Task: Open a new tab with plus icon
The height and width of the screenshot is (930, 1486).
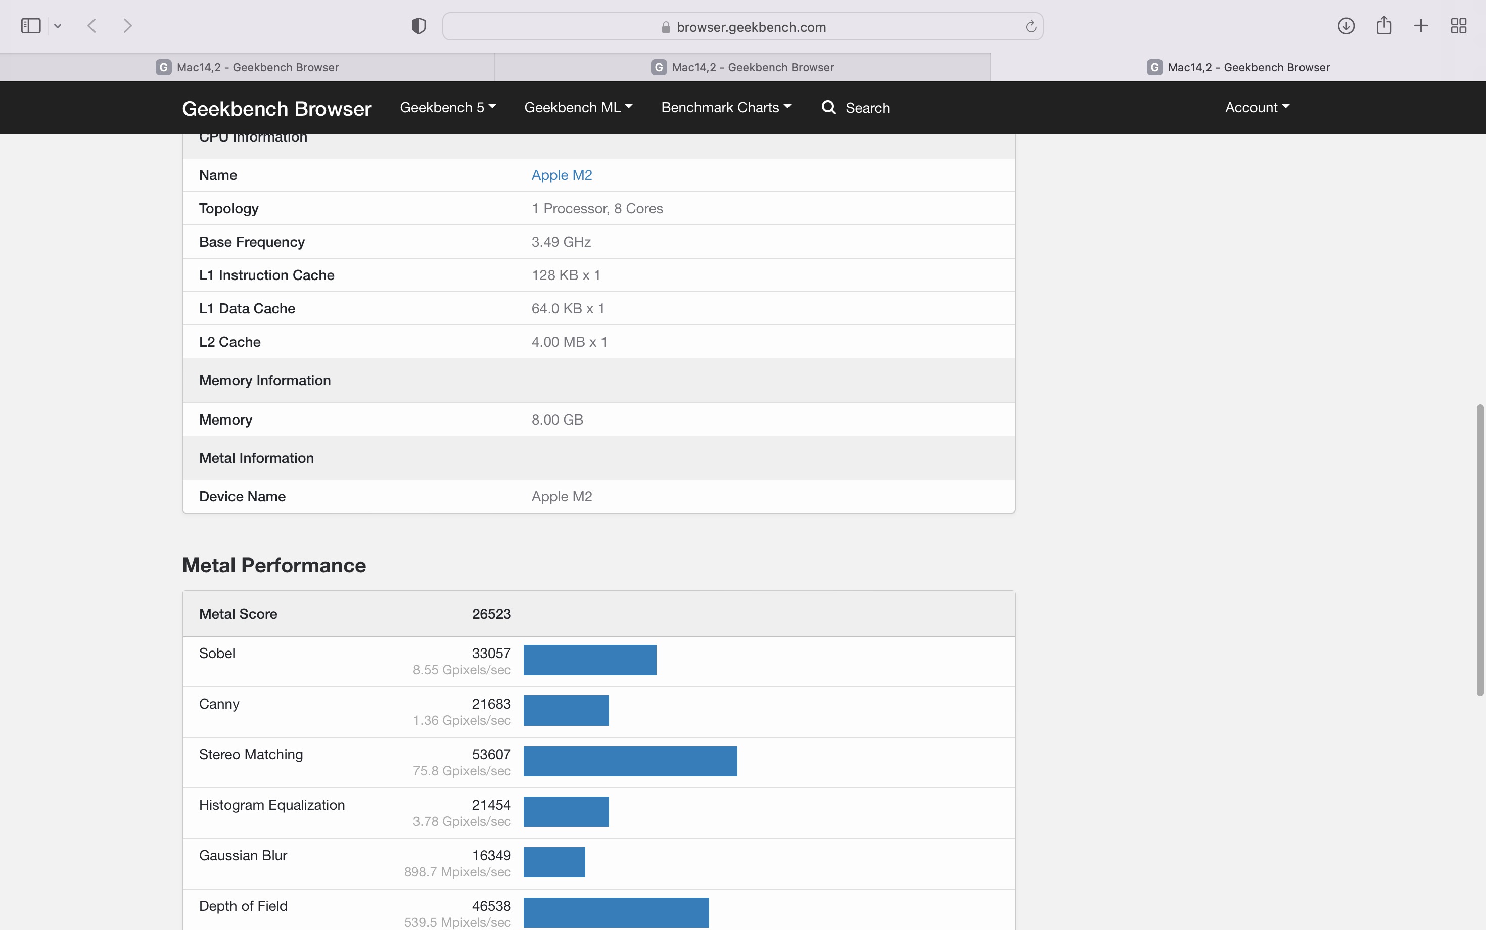Action: pyautogui.click(x=1421, y=26)
